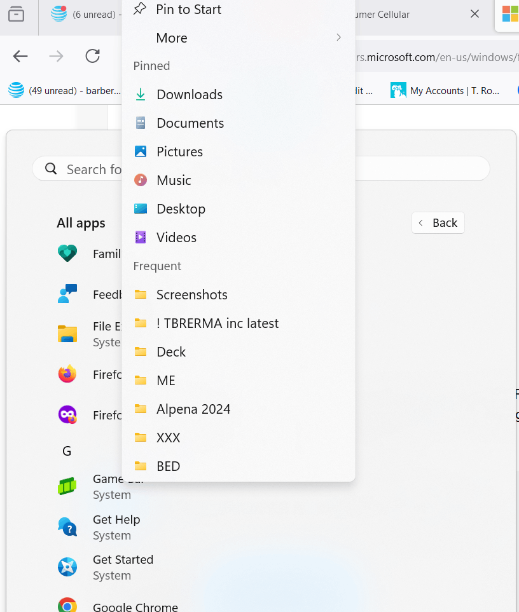Click folder icon beside Deck
This screenshot has width=519, height=612.
[141, 351]
